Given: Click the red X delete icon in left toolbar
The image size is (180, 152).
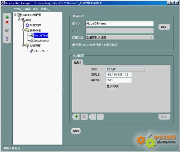Looking at the screenshot, I should click(x=7, y=22).
